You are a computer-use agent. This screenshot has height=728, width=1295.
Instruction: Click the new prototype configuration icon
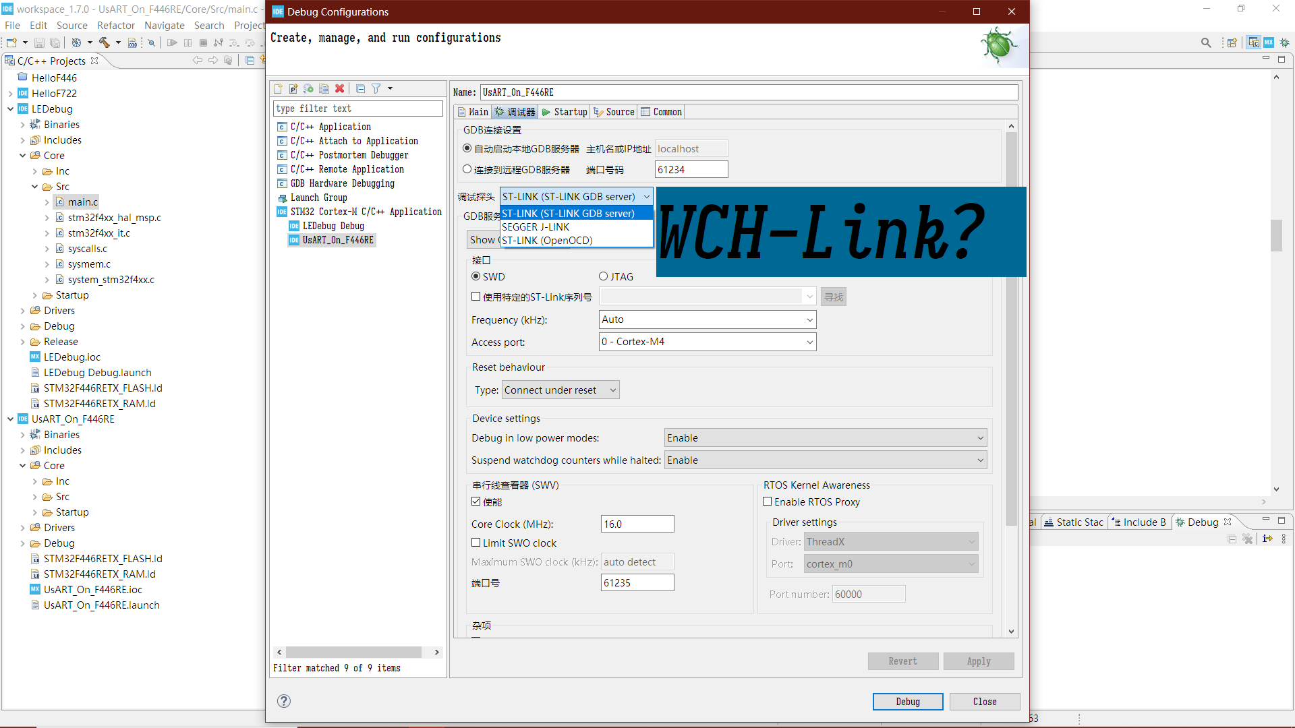293,89
